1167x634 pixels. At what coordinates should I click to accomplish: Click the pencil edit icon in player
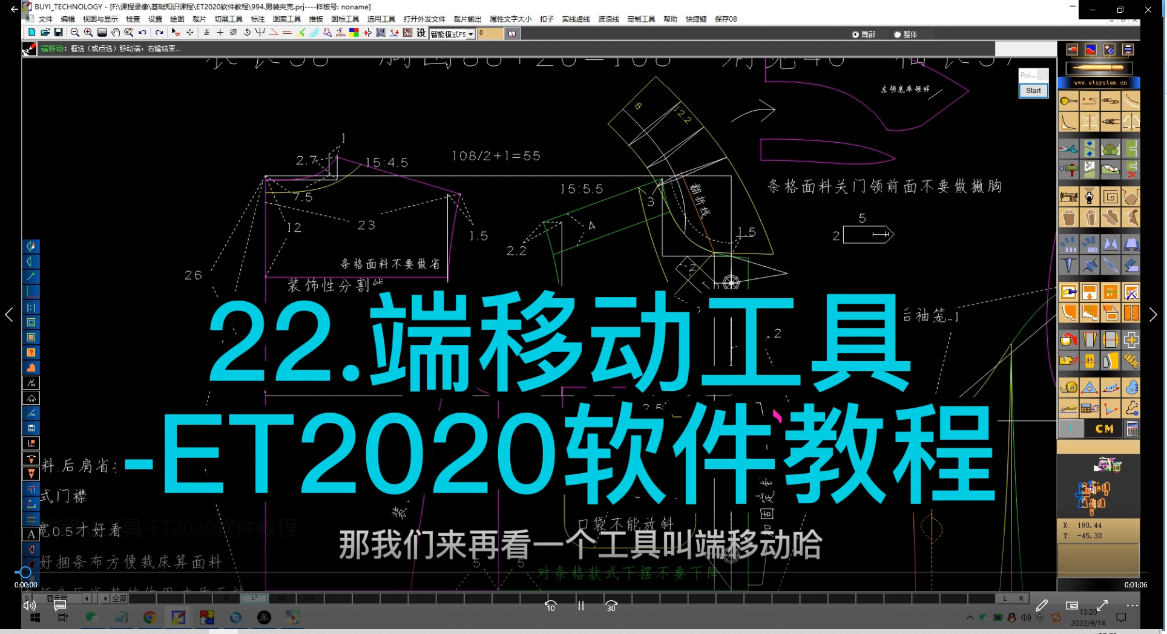pos(1041,605)
